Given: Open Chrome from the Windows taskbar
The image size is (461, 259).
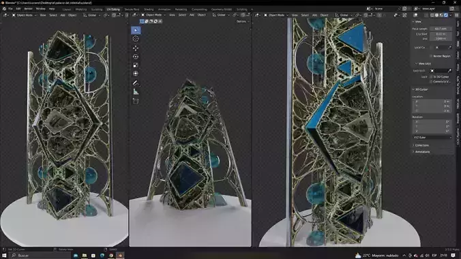Looking at the screenshot, I should point(111,256).
